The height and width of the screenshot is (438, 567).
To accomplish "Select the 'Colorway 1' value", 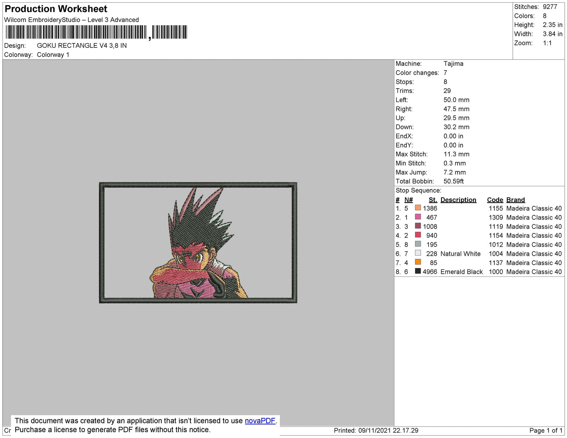I will click(x=53, y=55).
